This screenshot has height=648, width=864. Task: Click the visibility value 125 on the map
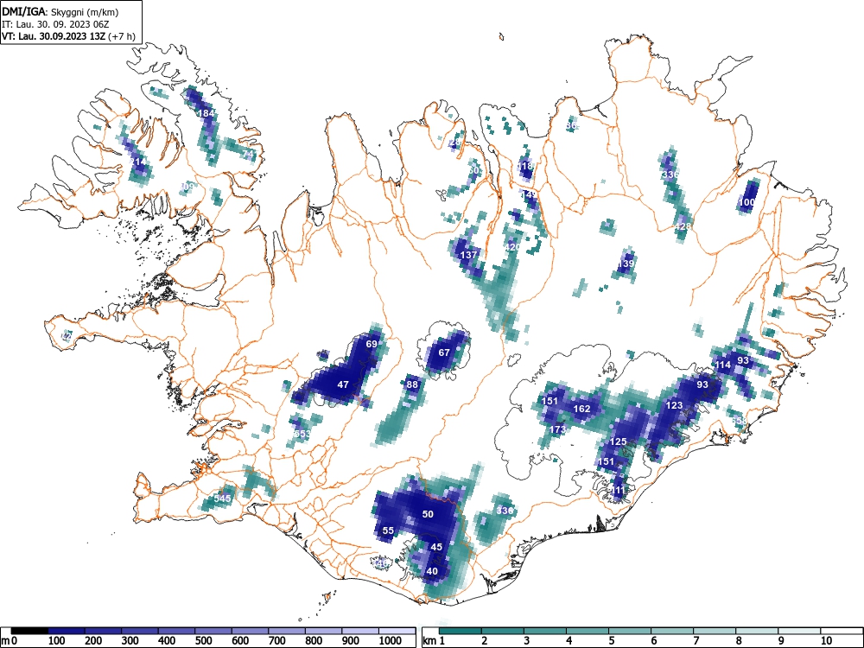coord(619,442)
